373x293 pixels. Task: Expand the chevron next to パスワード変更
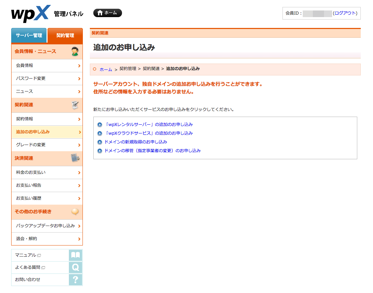pyautogui.click(x=80, y=79)
